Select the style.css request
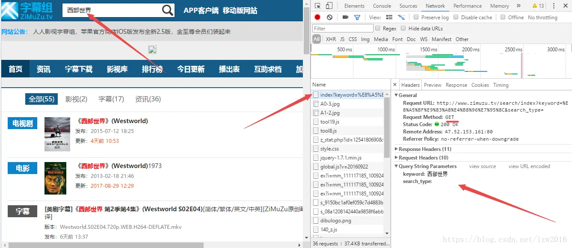The image size is (572, 248). click(348, 148)
